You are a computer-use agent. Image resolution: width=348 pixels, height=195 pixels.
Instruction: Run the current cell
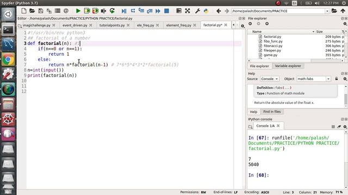[87, 11]
